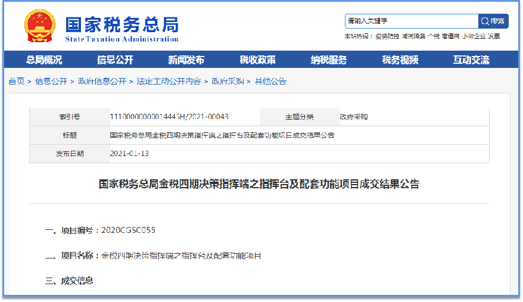
Task: Click the 政府采购 breadcrumb link
Action: click(228, 81)
